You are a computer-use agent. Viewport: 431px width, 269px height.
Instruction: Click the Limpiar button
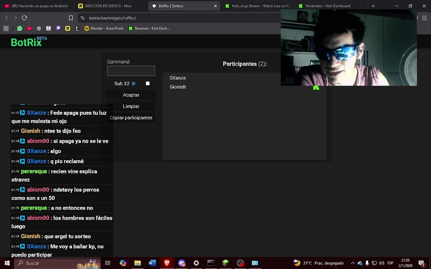[131, 106]
